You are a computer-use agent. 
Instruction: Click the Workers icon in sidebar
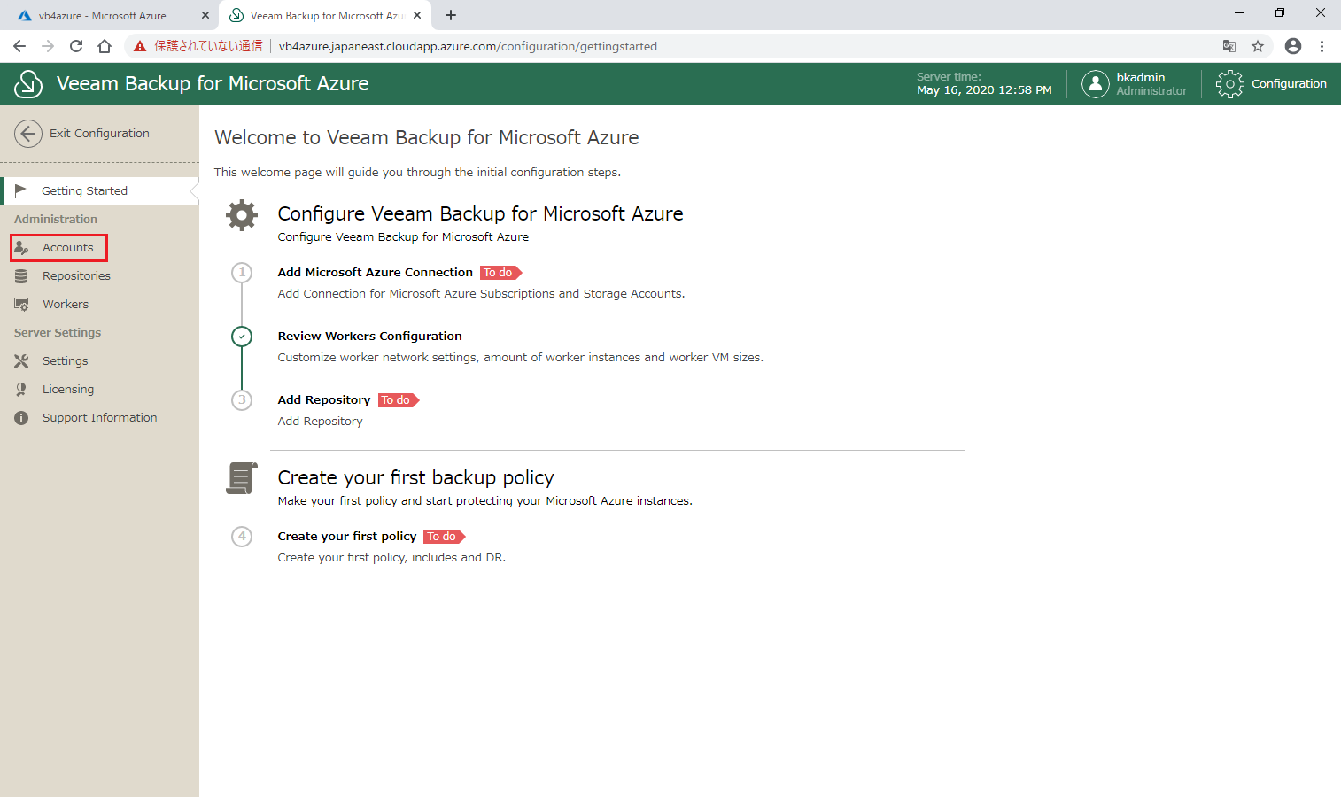21,305
